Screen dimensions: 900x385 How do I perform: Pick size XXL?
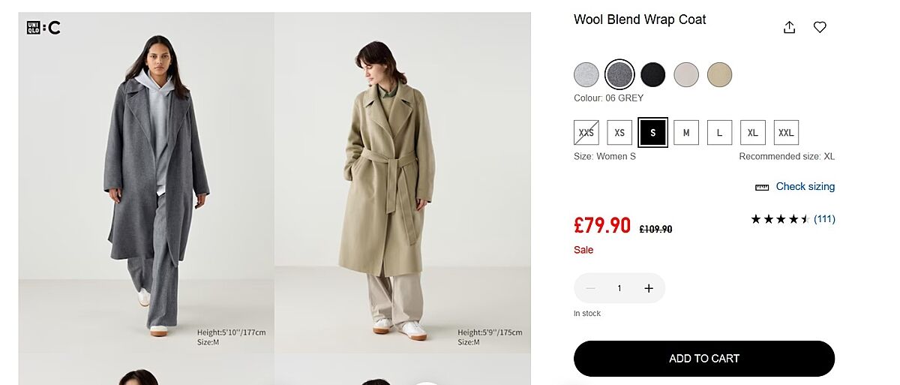(x=785, y=133)
